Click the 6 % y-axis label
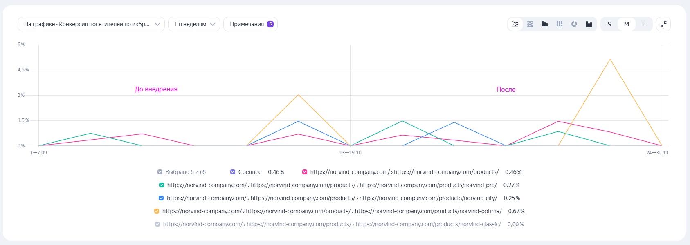 click(x=21, y=45)
